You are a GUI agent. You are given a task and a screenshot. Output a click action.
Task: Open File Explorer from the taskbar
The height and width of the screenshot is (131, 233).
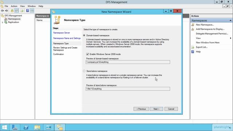pyautogui.click(x=37, y=127)
